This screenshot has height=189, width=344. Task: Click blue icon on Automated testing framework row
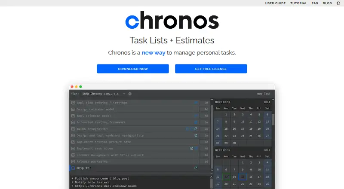tap(196, 122)
